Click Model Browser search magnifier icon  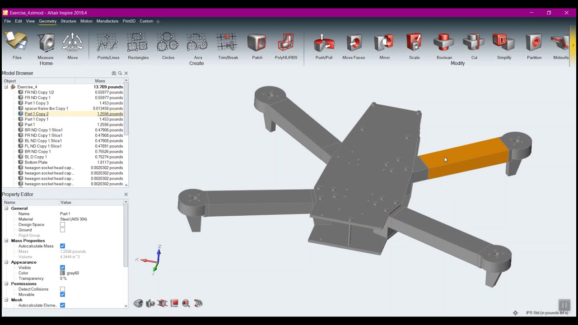pyautogui.click(x=120, y=73)
